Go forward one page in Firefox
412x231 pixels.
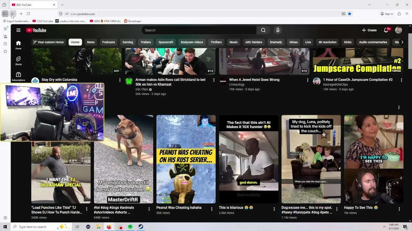click(x=20, y=14)
